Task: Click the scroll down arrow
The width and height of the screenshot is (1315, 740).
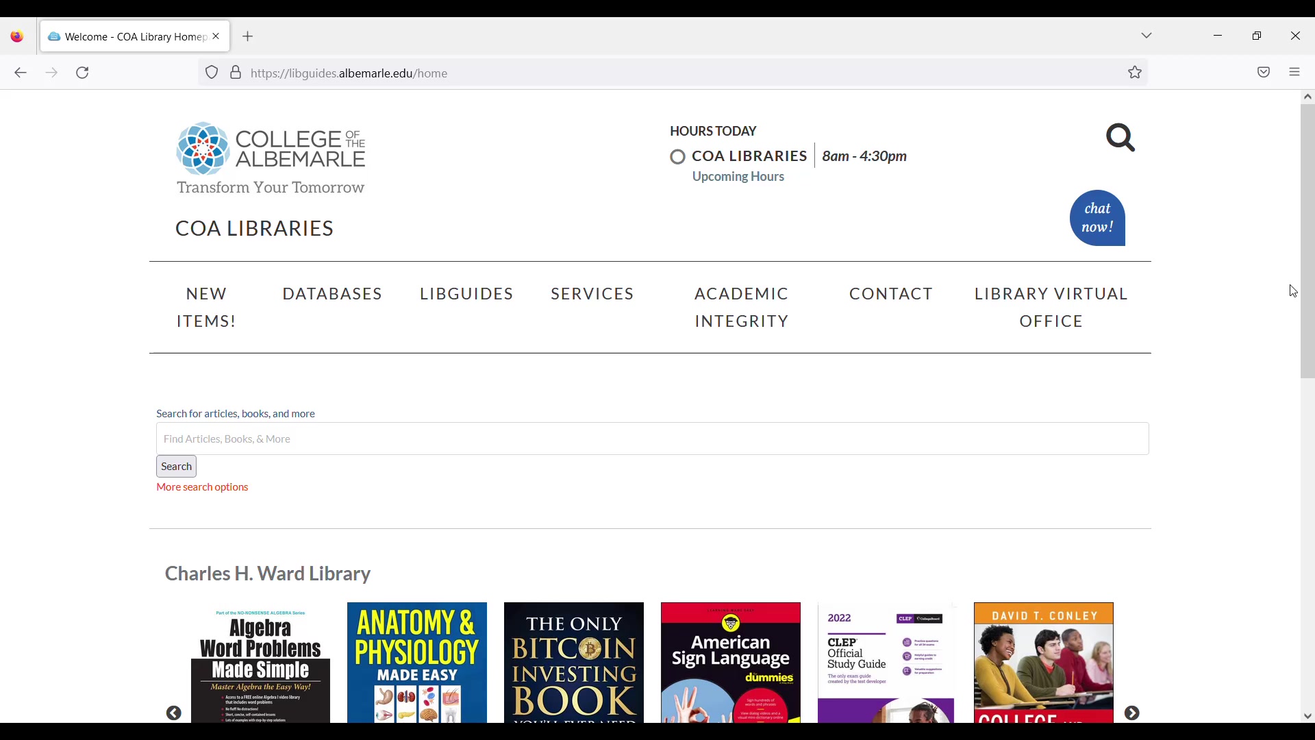Action: [x=1308, y=717]
